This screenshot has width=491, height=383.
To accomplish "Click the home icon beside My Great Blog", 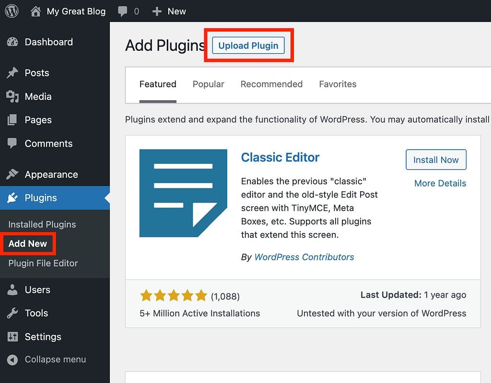I will tap(35, 12).
